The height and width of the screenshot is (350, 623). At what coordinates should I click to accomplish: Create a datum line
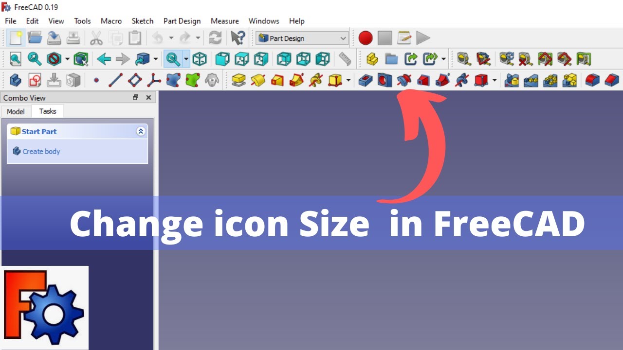pyautogui.click(x=115, y=80)
